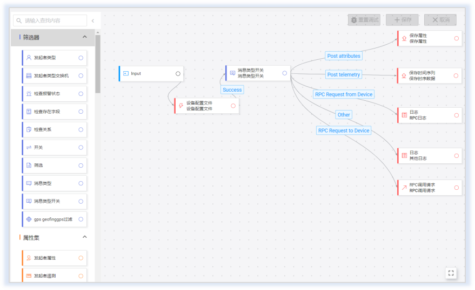Viewport: 475px width, 290px height.
Task: Click the 保存 button
Action: [402, 20]
